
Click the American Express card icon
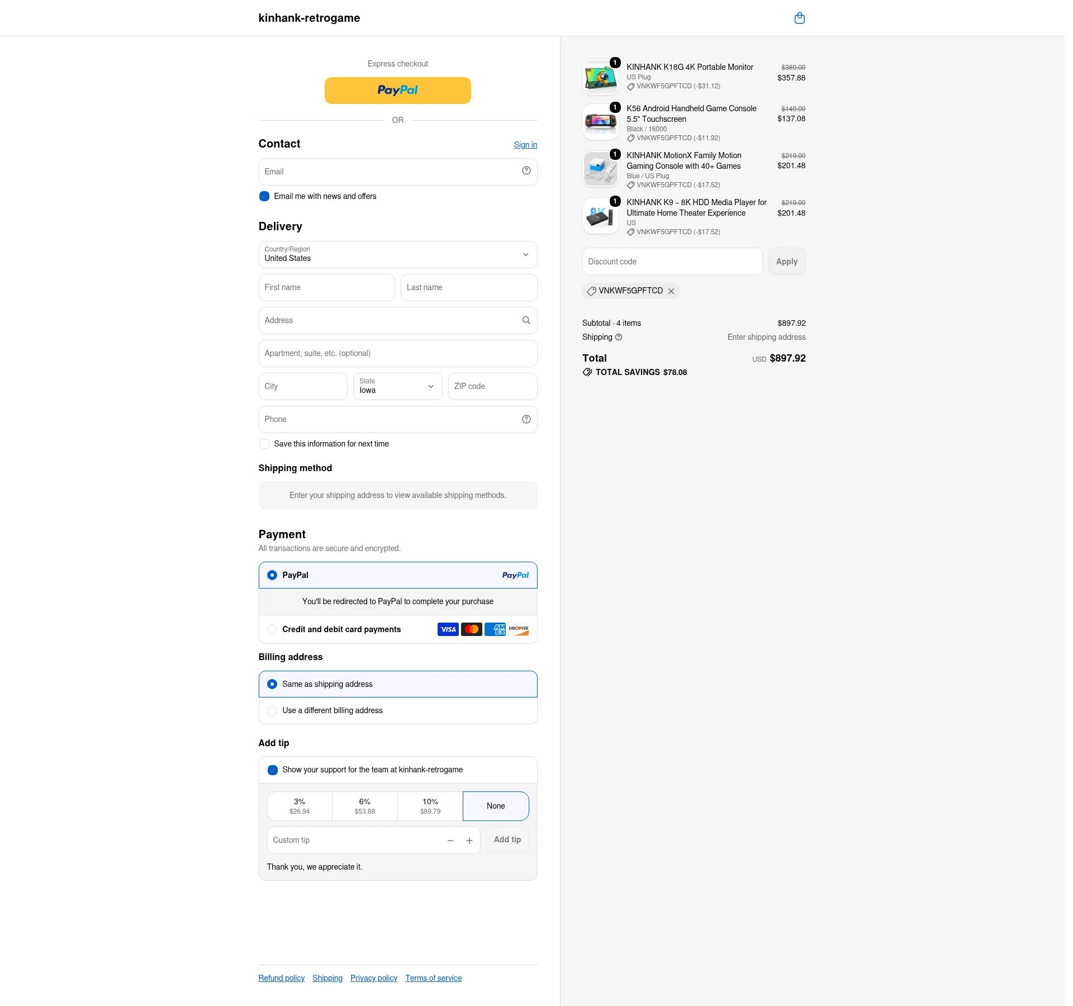click(495, 629)
